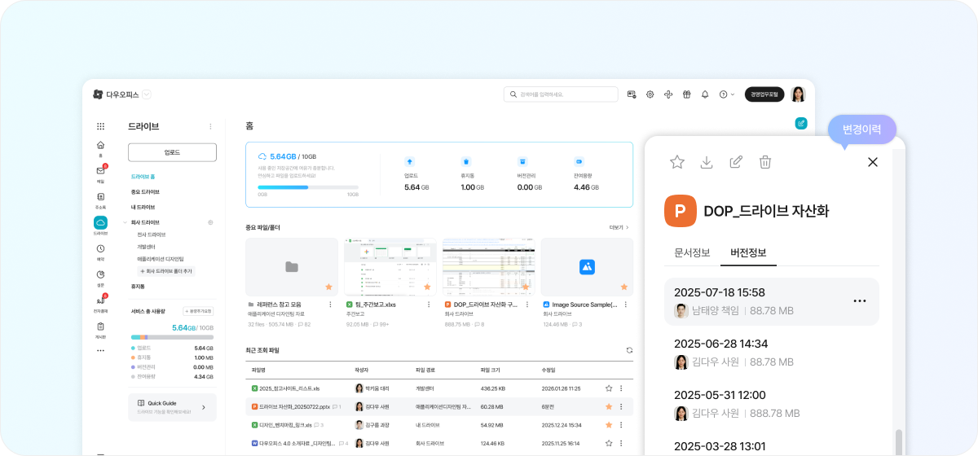The image size is (978, 456).
Task: Click the 업로드 button
Action: point(172,152)
